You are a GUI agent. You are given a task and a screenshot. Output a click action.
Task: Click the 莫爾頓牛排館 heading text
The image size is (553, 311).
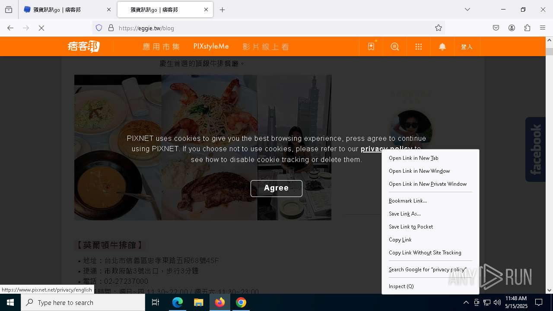(x=110, y=245)
